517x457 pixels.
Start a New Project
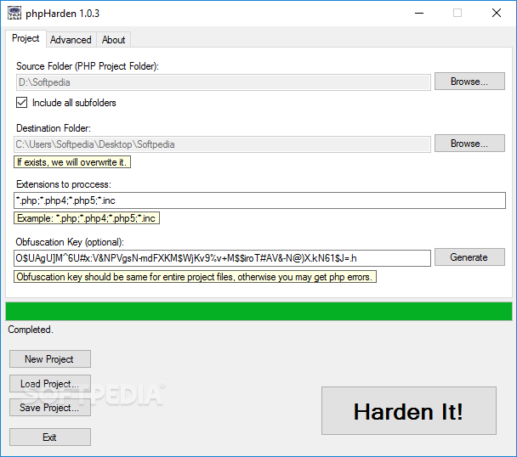tap(50, 359)
